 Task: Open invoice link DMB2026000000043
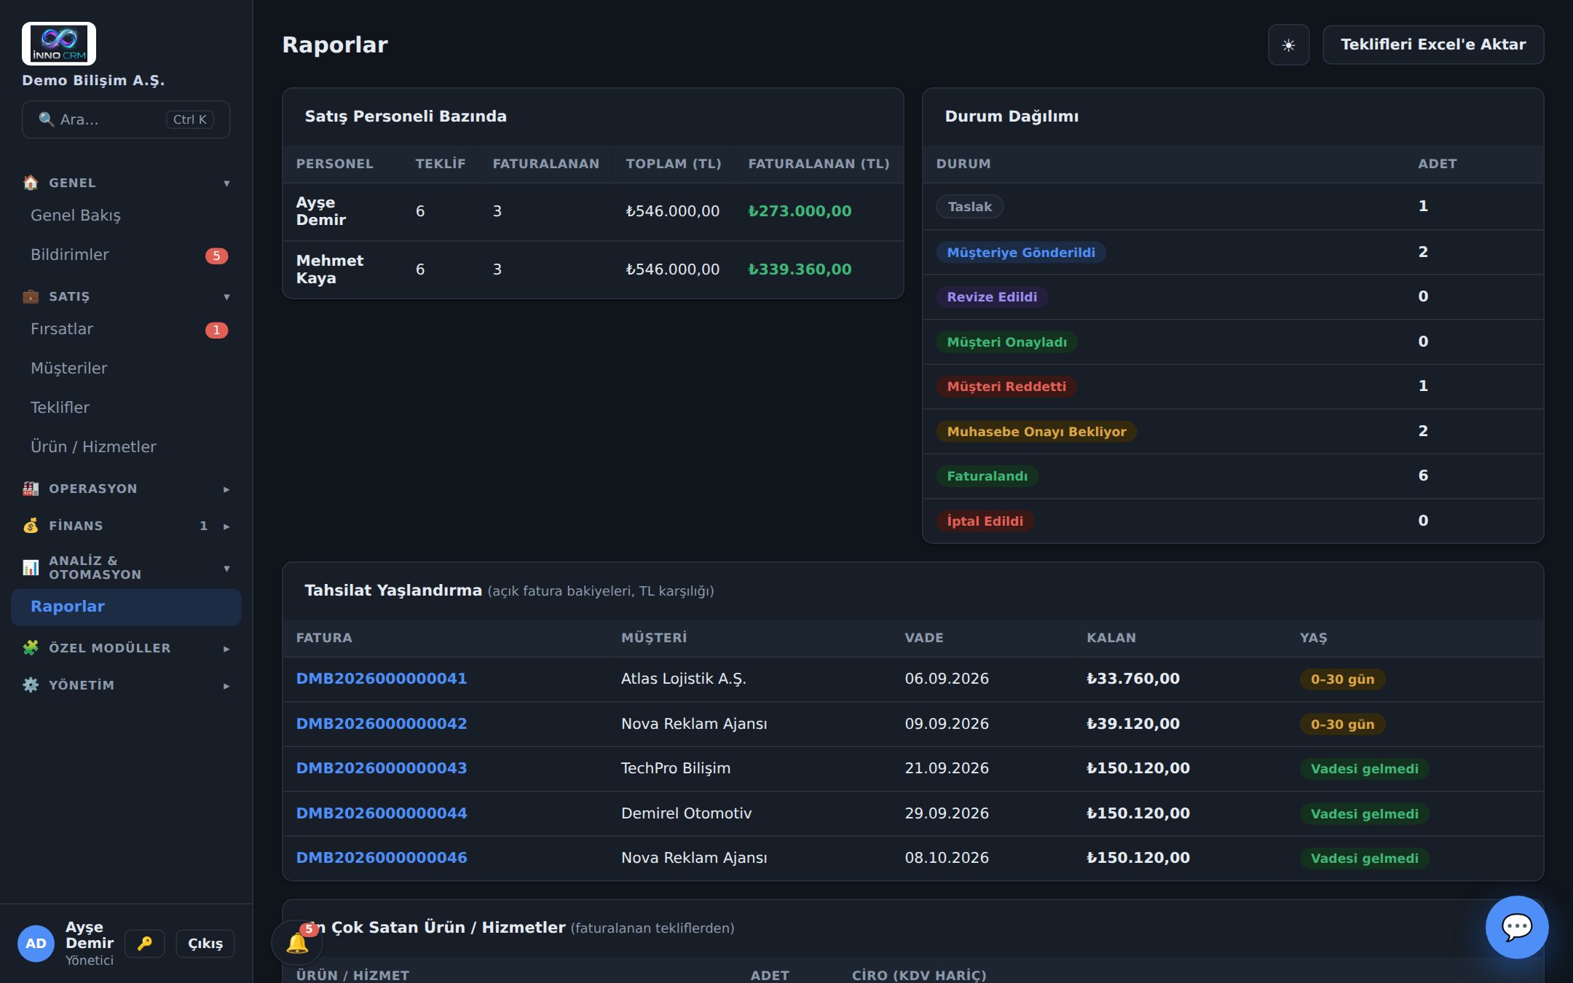382,768
